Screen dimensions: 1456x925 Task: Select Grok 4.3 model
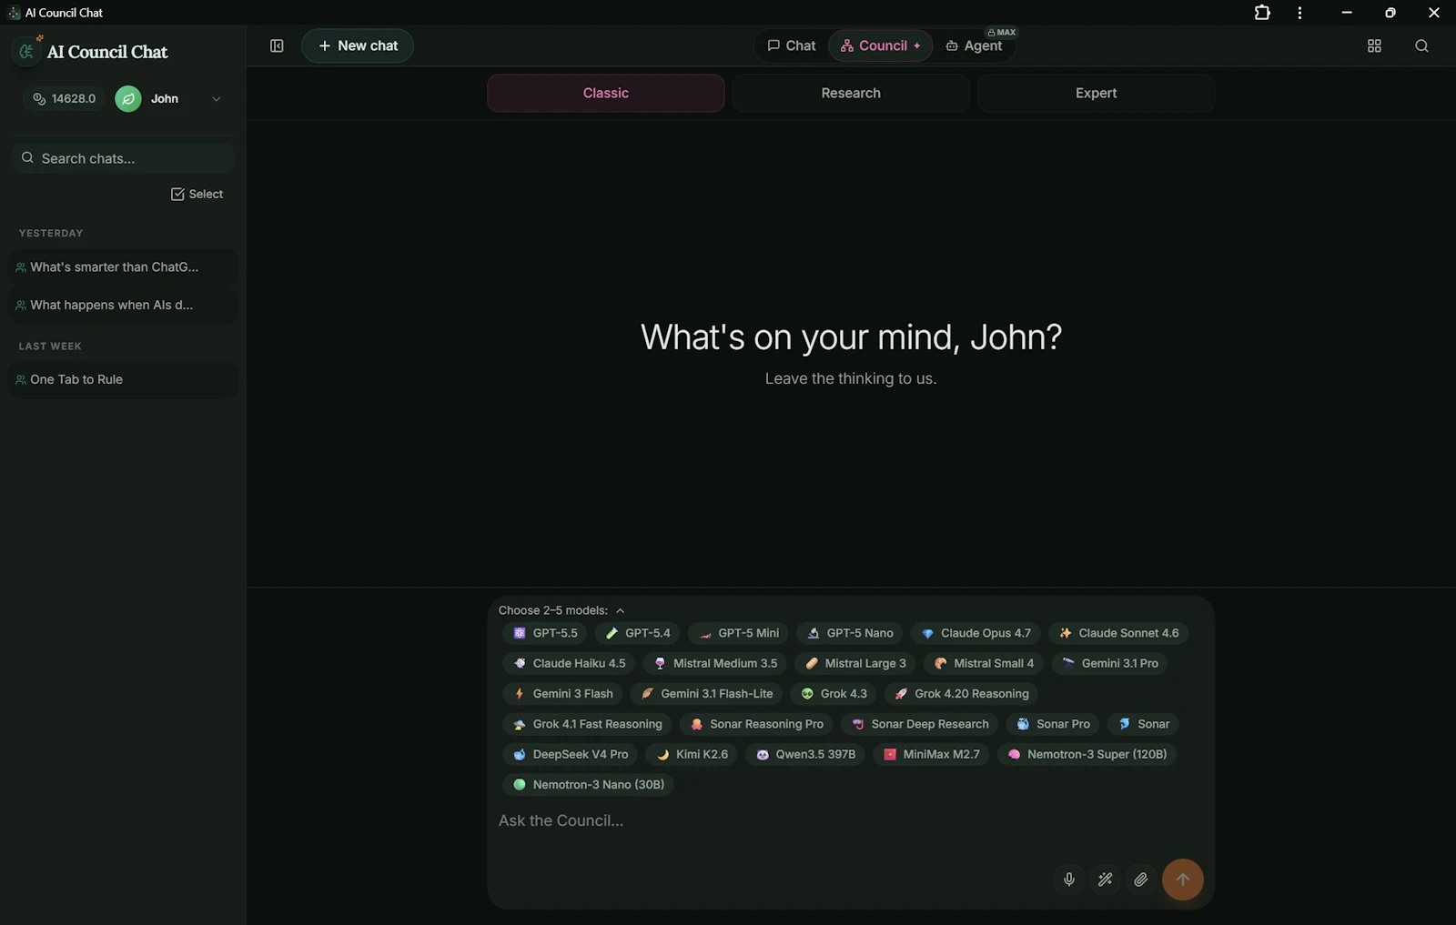(834, 693)
